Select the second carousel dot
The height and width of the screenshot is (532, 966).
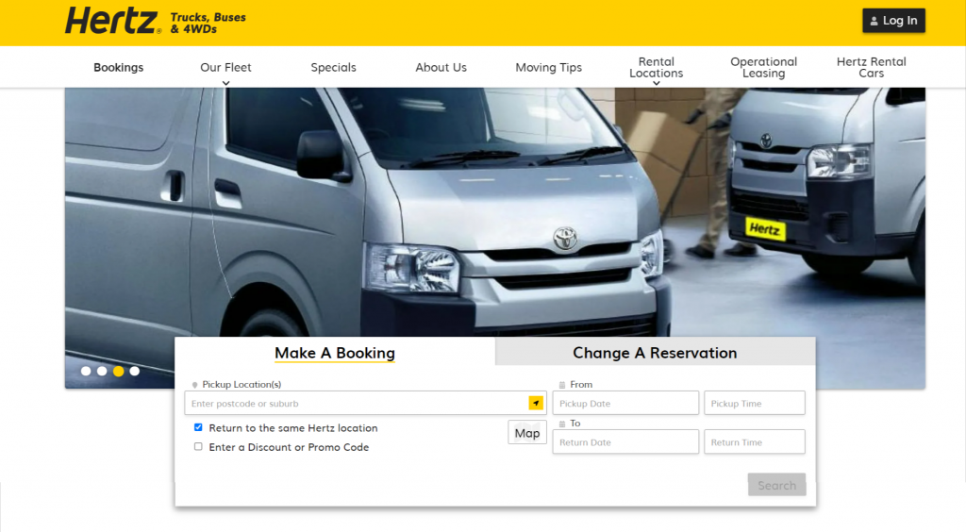tap(102, 371)
